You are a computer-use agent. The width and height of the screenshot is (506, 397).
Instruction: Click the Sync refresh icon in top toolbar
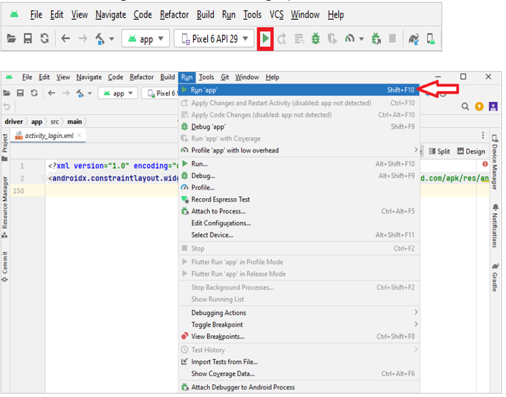[45, 39]
